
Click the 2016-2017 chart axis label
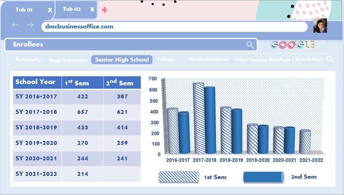point(178,160)
